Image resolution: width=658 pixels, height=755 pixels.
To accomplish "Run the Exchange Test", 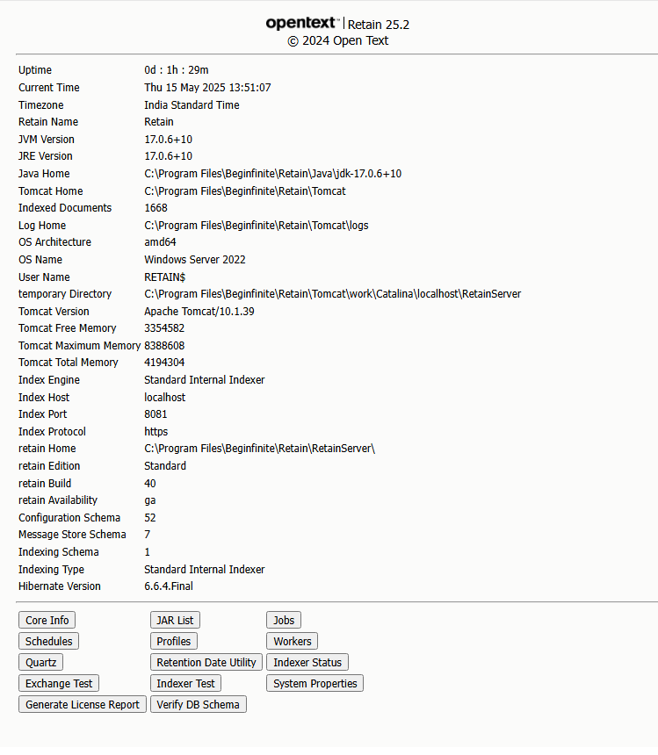I will 59,684.
